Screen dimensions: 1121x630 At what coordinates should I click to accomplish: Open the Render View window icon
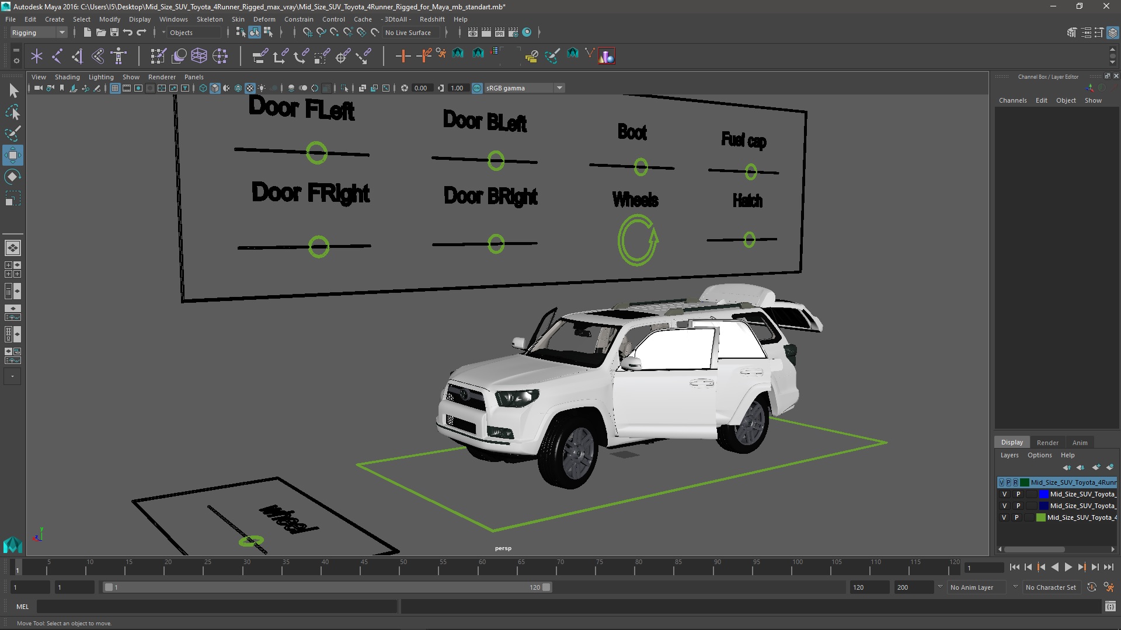tap(473, 33)
